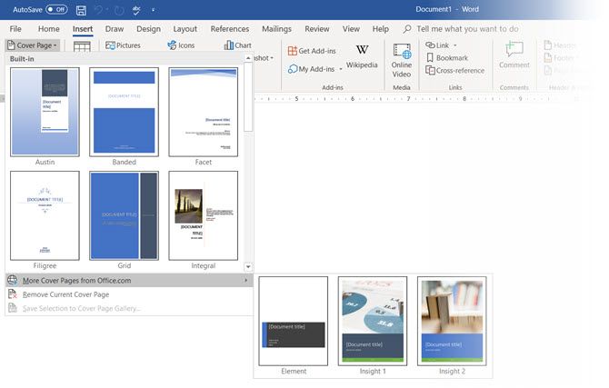This screenshot has height=388, width=609.
Task: Open Customize Quick Access Toolbar arrow
Action: [x=153, y=10]
